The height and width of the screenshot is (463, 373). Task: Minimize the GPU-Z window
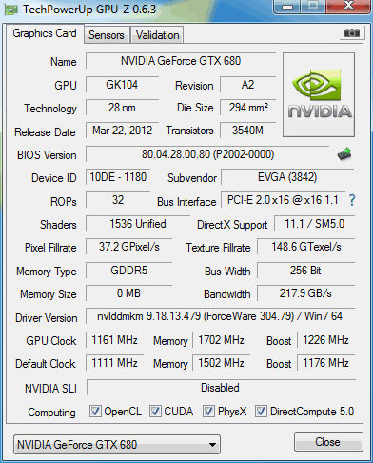point(287,7)
